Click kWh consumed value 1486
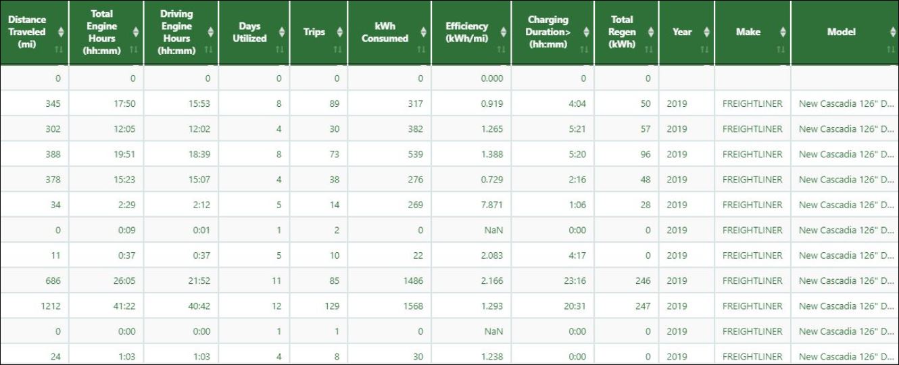The image size is (899, 365). [412, 281]
